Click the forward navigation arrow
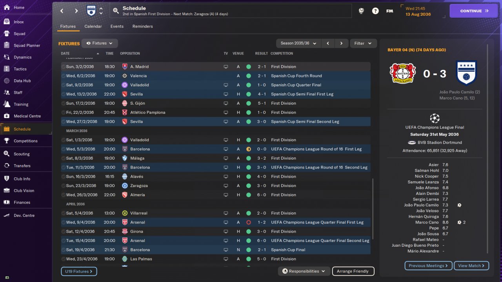 coord(76,11)
